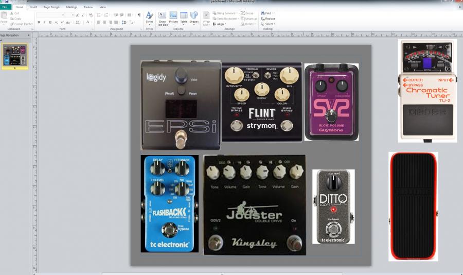Image resolution: width=463 pixels, height=275 pixels.
Task: Switch to the Mailings tab
Action: [x=72, y=7]
